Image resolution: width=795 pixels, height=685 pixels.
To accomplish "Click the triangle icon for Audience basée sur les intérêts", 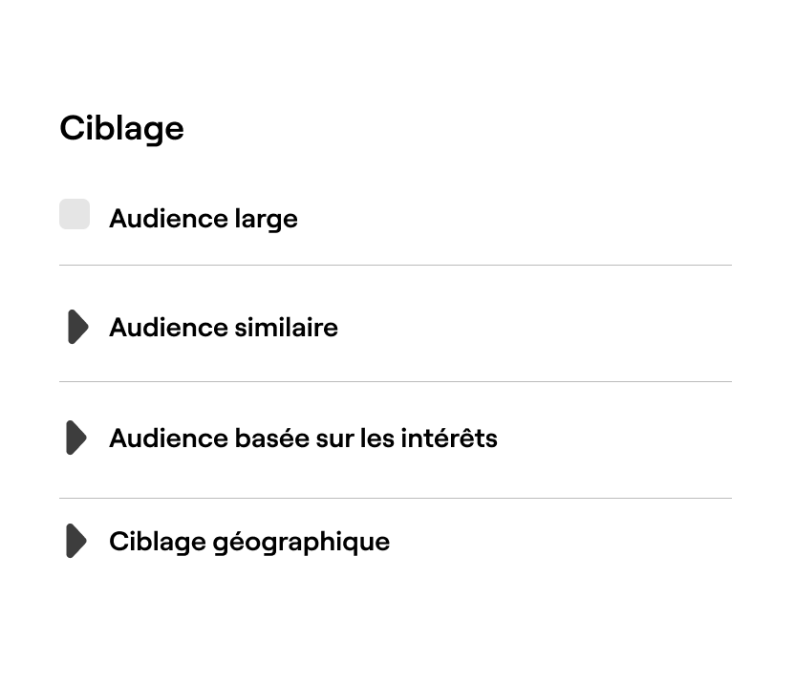I will point(76,438).
